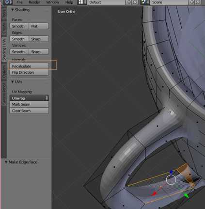Open the Render menu
Viewport: 205px width, 209px height.
34,2
